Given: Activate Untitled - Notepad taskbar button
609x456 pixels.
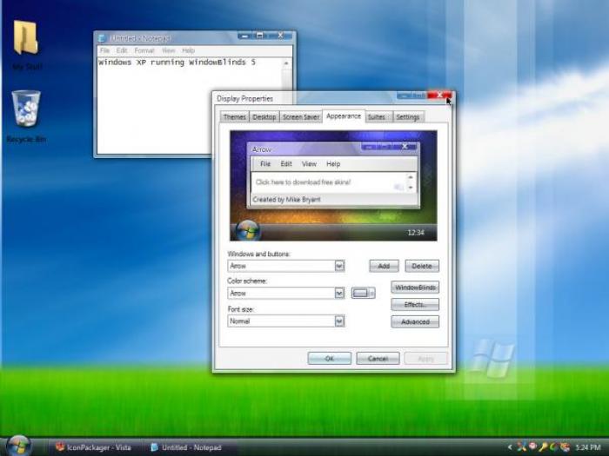Looking at the screenshot, I should pyautogui.click(x=186, y=447).
